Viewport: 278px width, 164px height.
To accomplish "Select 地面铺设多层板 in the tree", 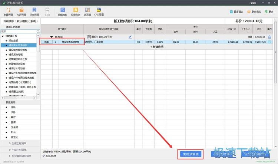I will 17,64.
